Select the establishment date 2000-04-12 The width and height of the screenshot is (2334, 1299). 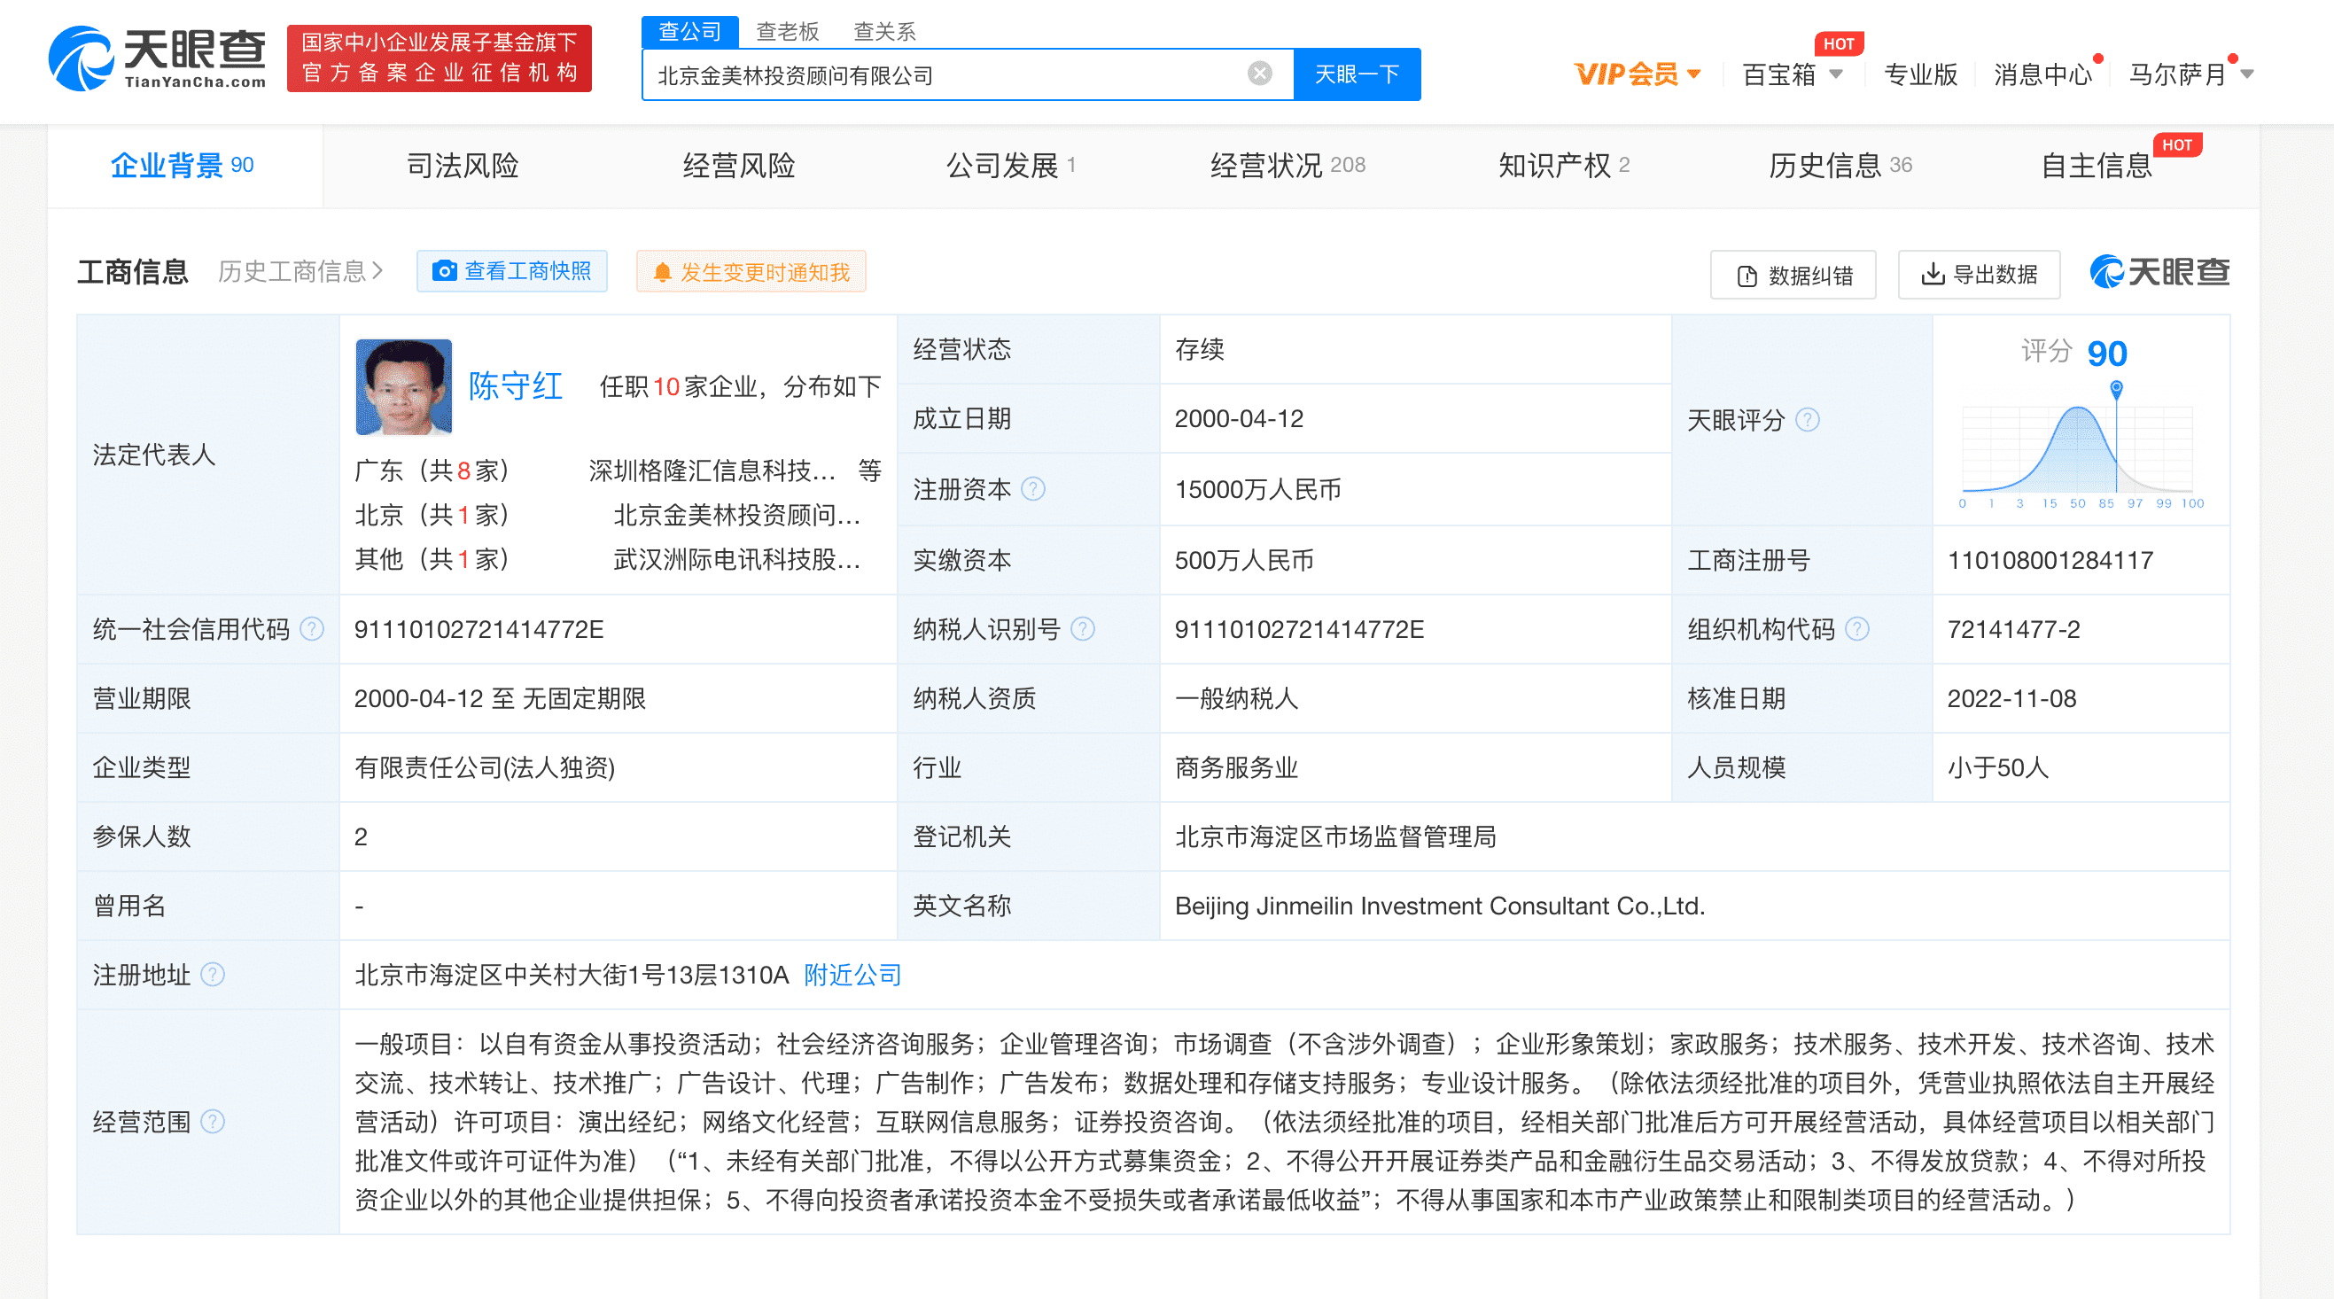(x=1239, y=418)
